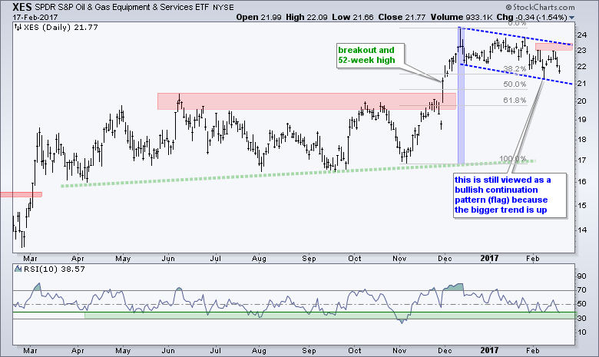Click the 2017 label on price chart axis
This screenshot has height=357, width=599.
[x=489, y=259]
